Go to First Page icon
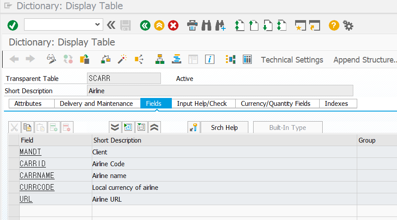The image size is (397, 220). tap(239, 25)
